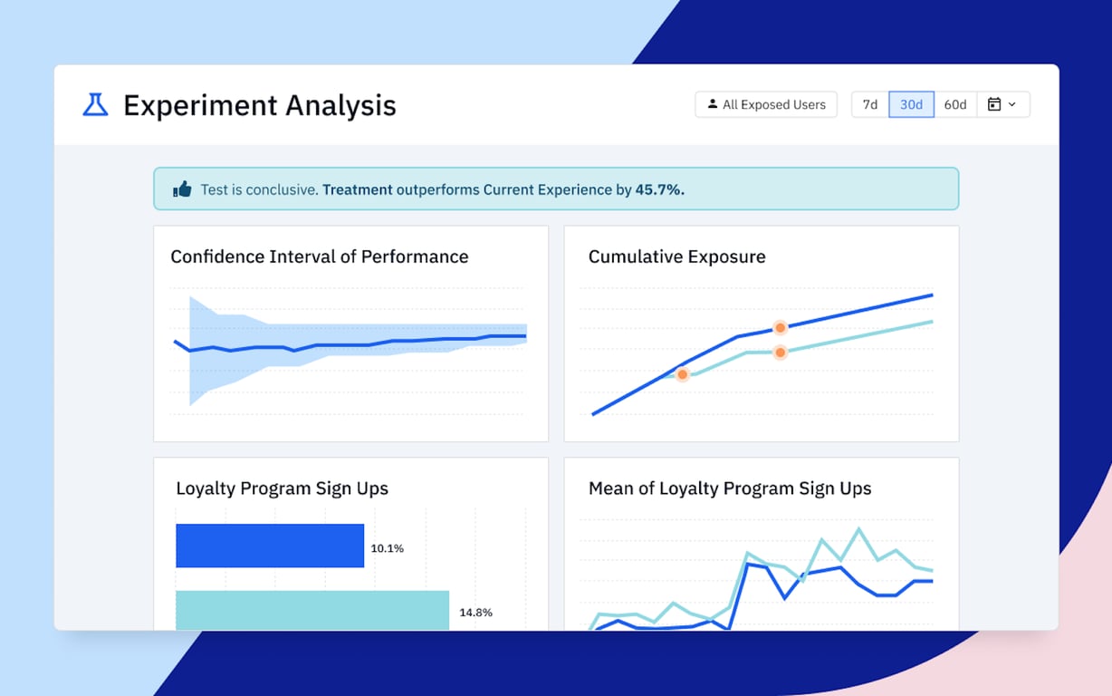Click the person icon in All Exposed Users
Image resolution: width=1112 pixels, height=696 pixels.
(713, 104)
